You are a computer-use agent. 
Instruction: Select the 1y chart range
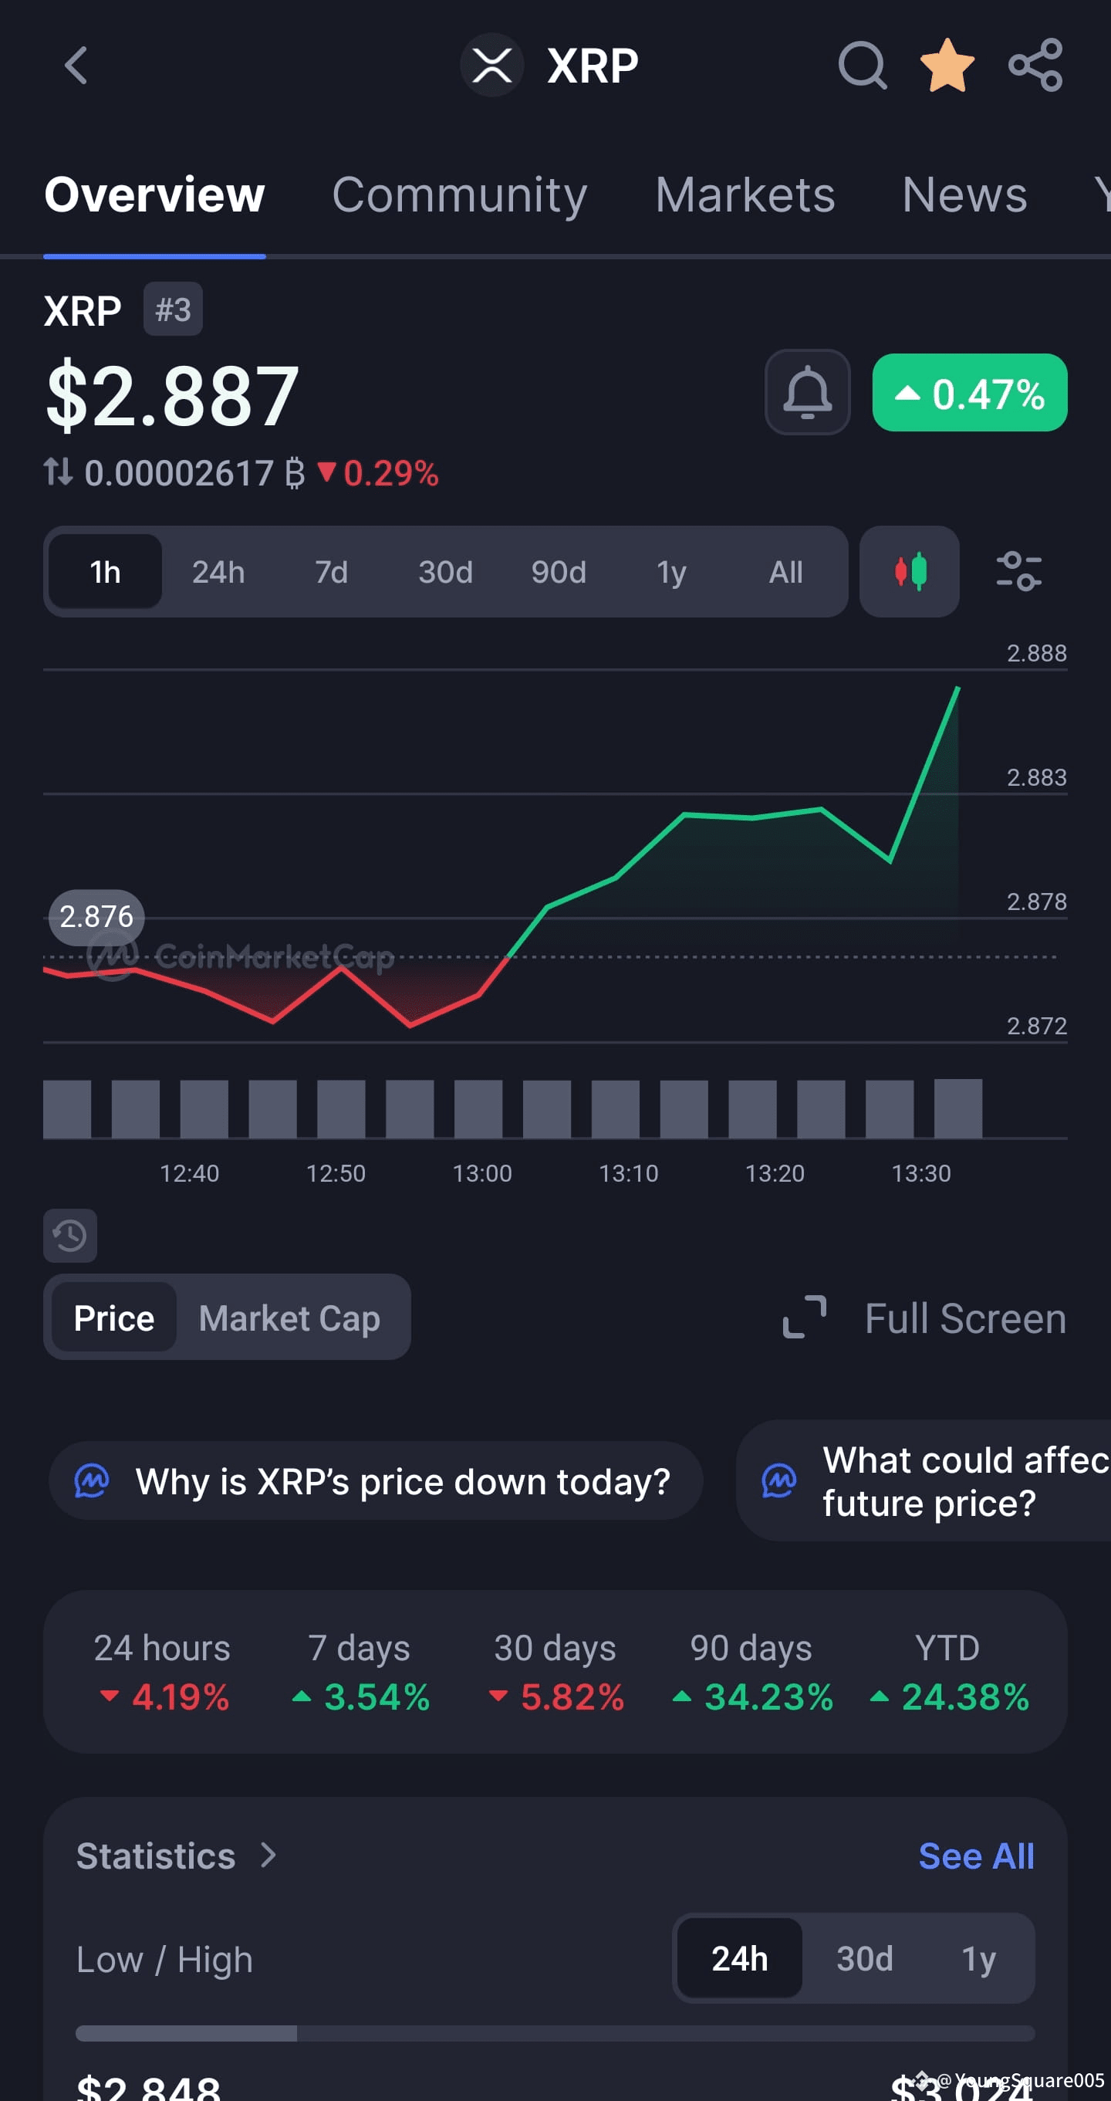pyautogui.click(x=672, y=572)
